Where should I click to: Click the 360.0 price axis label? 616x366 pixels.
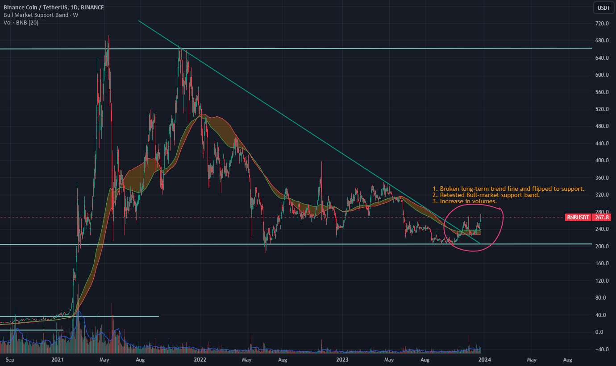(603, 178)
